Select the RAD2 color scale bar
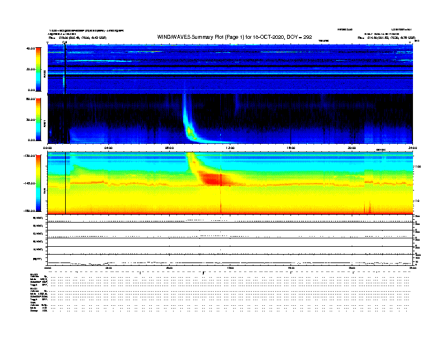The height and width of the screenshot is (344, 445). click(38, 69)
